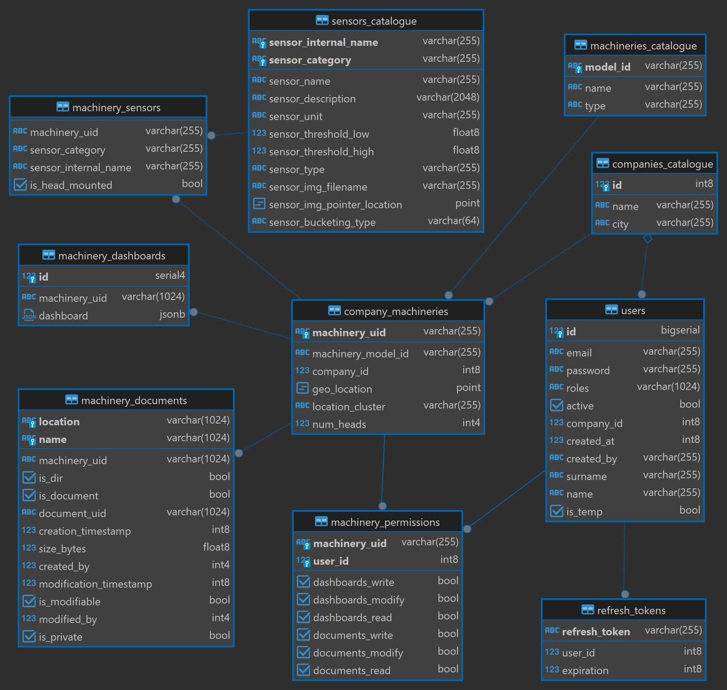The image size is (727, 690).
Task: Select user_id column in refresh_tokens
Action: [x=623, y=652]
